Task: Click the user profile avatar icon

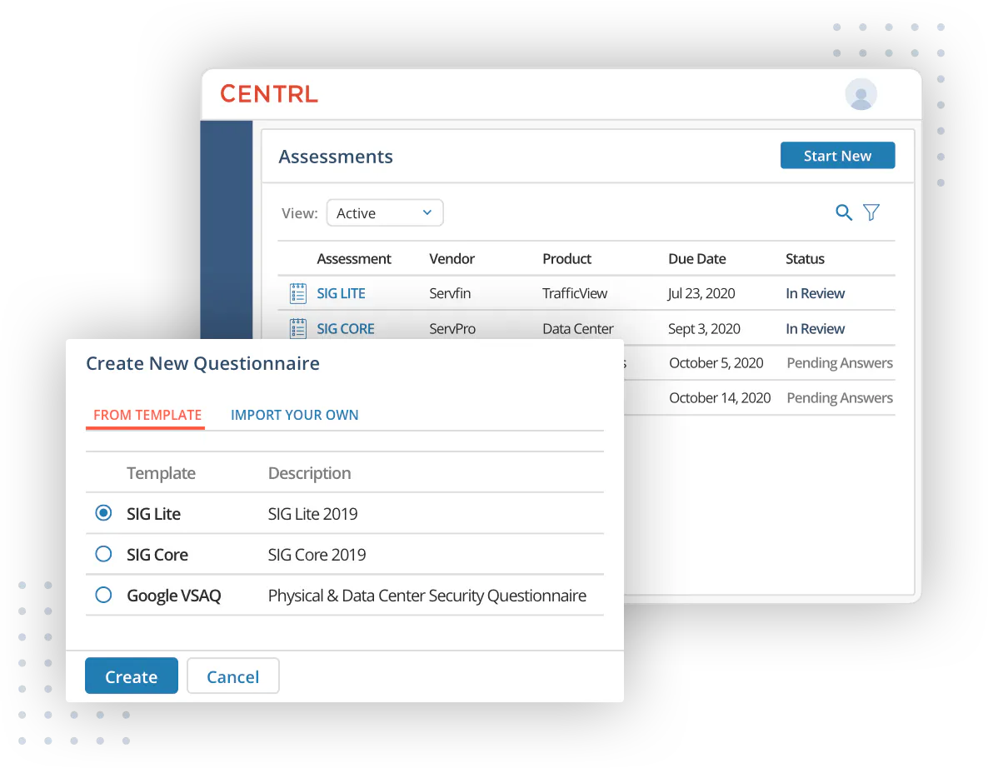Action: (x=861, y=94)
